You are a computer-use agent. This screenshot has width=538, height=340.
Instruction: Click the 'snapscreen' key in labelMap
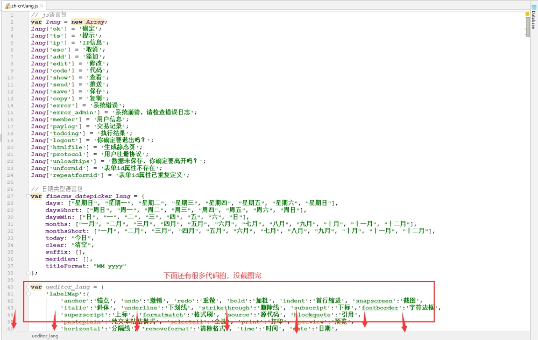[x=374, y=301]
